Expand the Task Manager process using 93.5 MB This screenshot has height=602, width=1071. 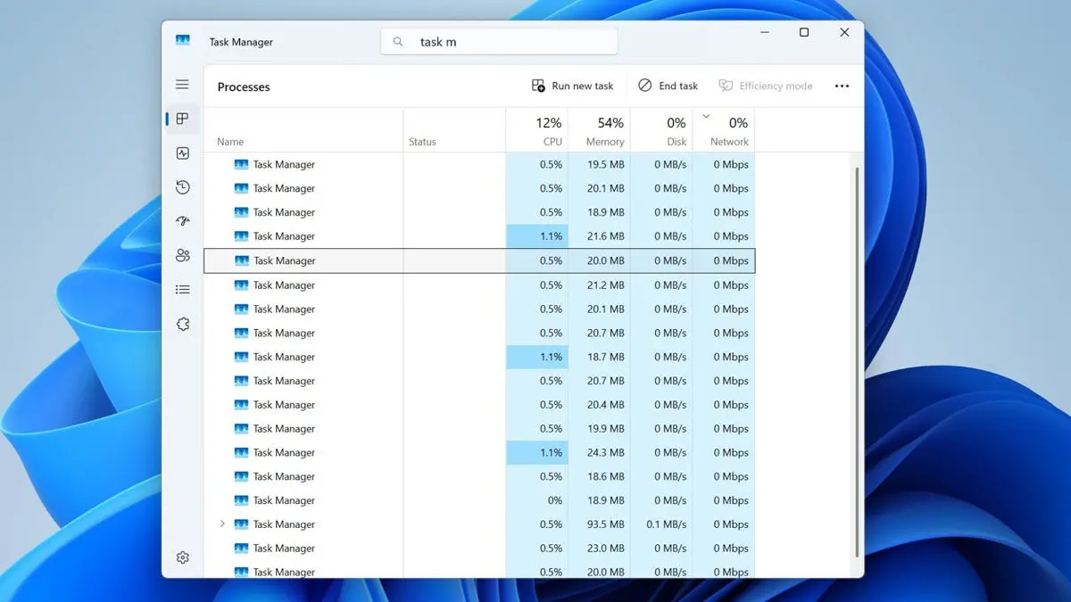pyautogui.click(x=220, y=524)
